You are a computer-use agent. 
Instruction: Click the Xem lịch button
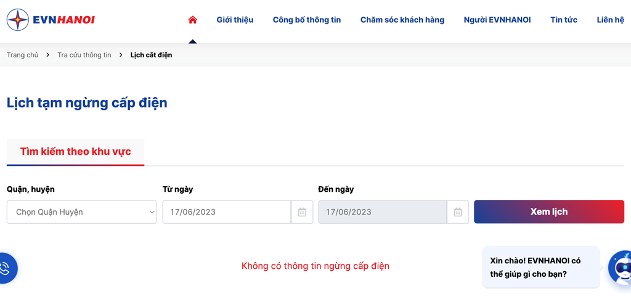pyautogui.click(x=549, y=212)
